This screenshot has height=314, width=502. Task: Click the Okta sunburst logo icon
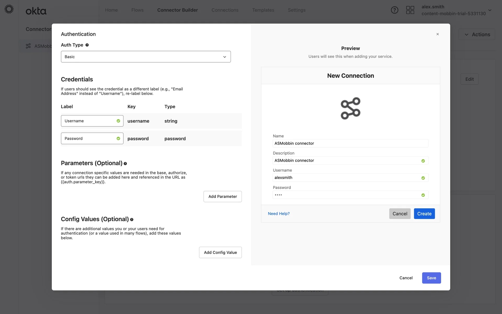point(9,9)
